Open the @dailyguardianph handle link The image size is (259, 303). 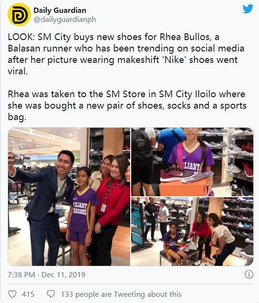(65, 20)
